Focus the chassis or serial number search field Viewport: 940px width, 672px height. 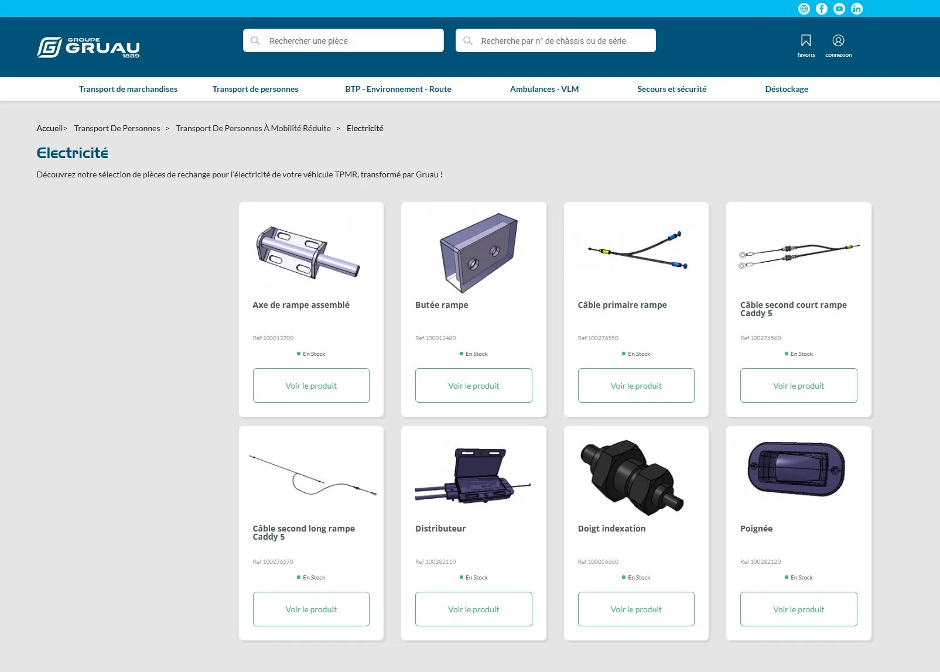[562, 41]
